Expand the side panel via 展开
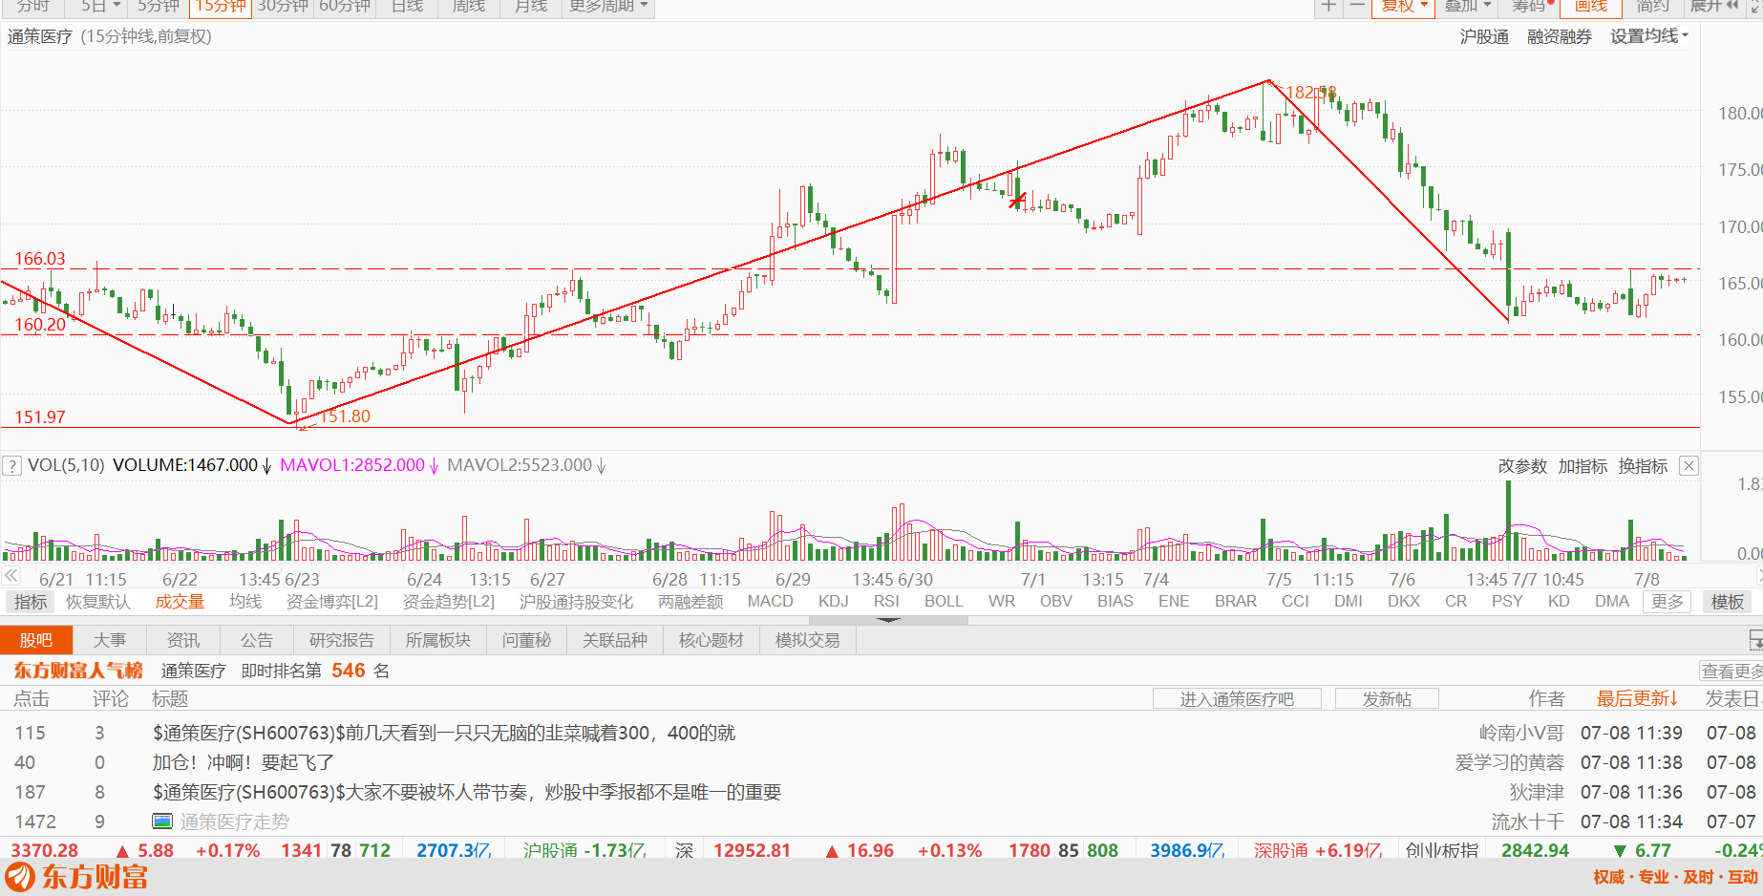 pos(1715,6)
